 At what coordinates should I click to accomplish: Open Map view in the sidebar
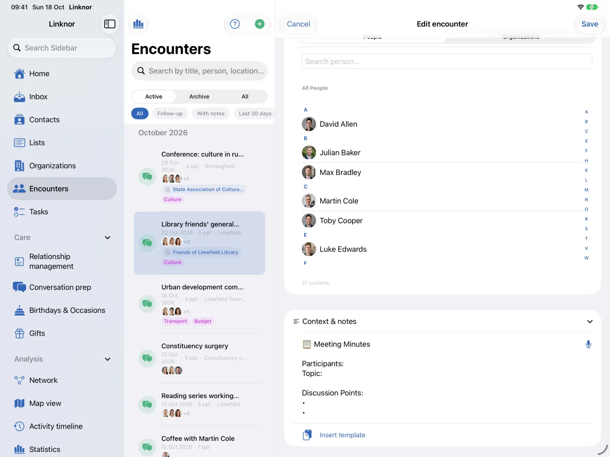pos(62,403)
